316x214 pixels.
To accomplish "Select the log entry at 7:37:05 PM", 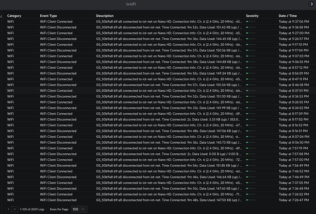I will [160, 183].
